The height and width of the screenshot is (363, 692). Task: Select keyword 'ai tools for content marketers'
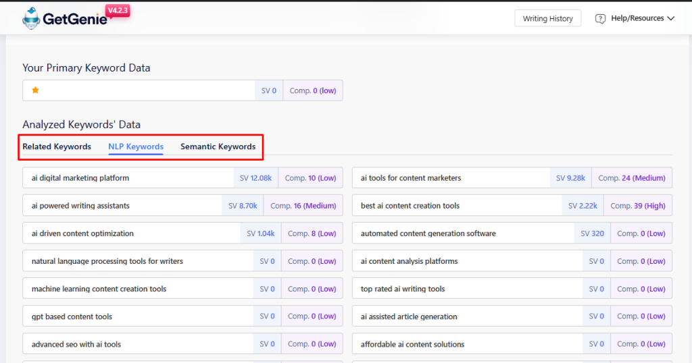(x=411, y=178)
